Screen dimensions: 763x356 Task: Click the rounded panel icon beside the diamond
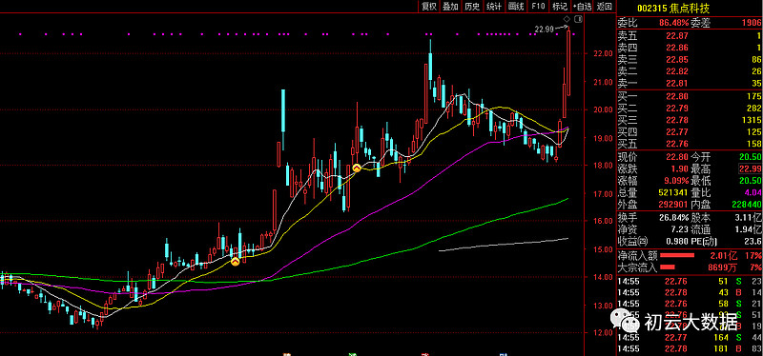click(x=578, y=19)
